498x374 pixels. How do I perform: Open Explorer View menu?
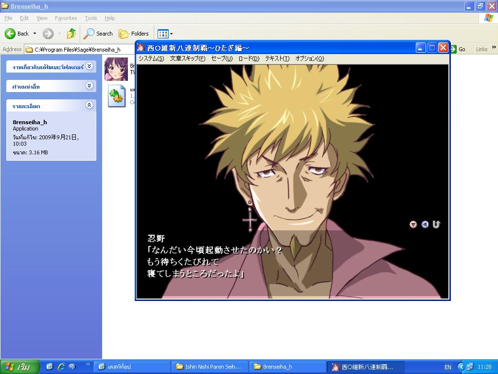pyautogui.click(x=42, y=18)
